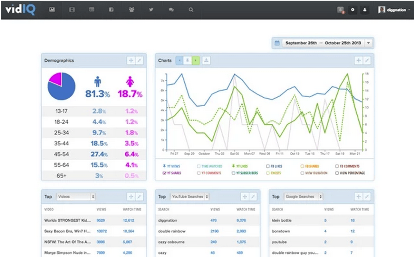415x257 pixels.
Task: Expand the Charts panel to fullscreen
Action: click(x=367, y=60)
